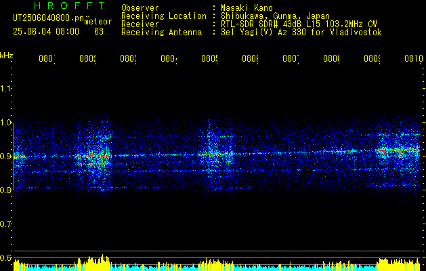The image size is (426, 271).
Task: Click the 0810 time marker
Action: [x=414, y=58]
